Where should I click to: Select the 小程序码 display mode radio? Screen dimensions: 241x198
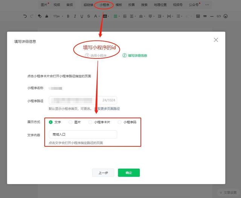click(x=119, y=122)
